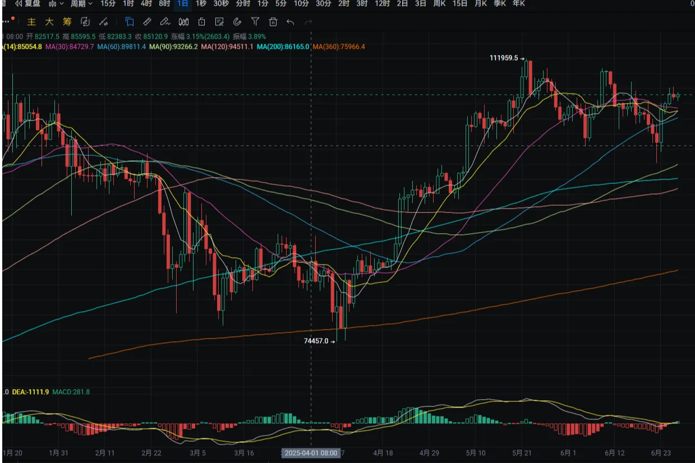Screen dimensions: 695x463
Task: Click the 筹 chip distribution icon
Action: point(67,22)
